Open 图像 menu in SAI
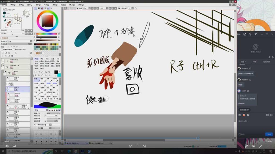The image size is (275, 154). [x=21, y=5]
